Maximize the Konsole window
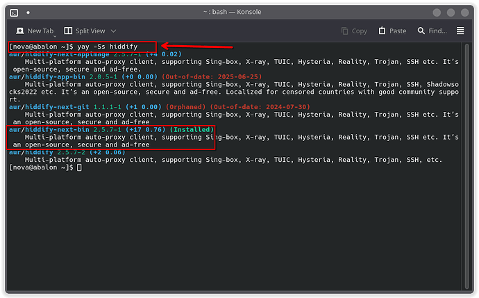The height and width of the screenshot is (298, 479). click(451, 13)
